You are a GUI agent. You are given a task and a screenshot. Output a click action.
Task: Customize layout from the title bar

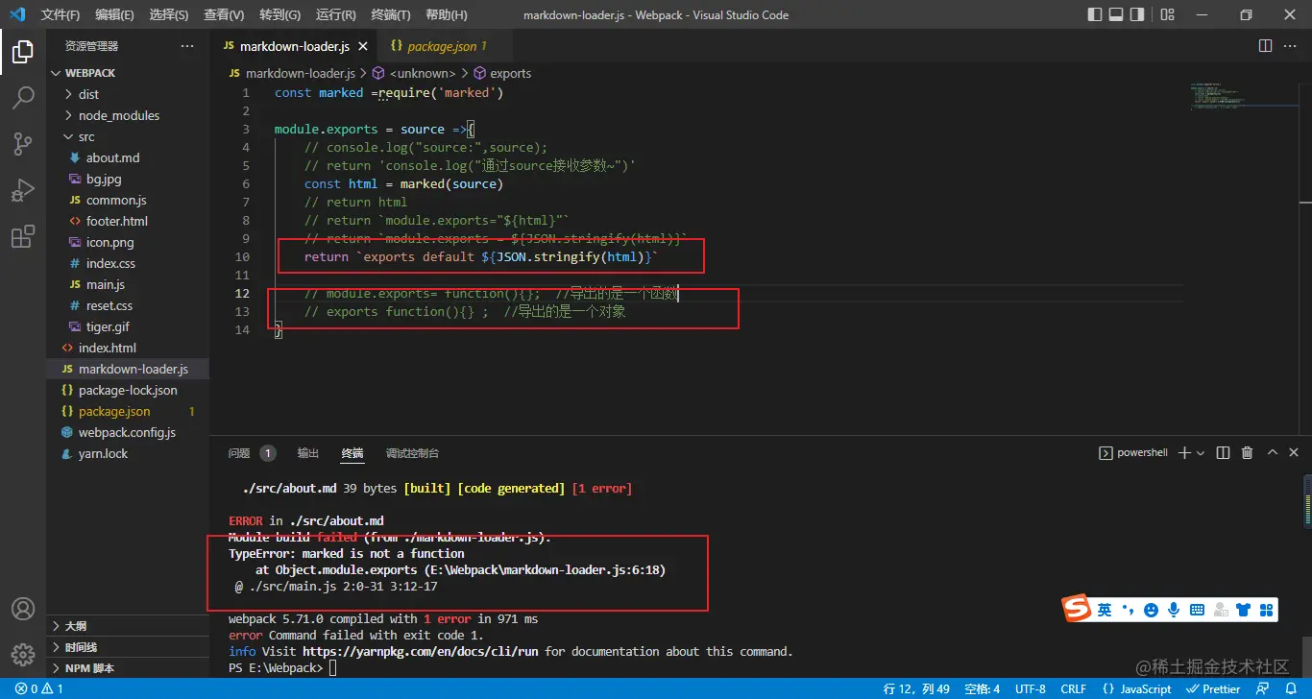point(1167,14)
